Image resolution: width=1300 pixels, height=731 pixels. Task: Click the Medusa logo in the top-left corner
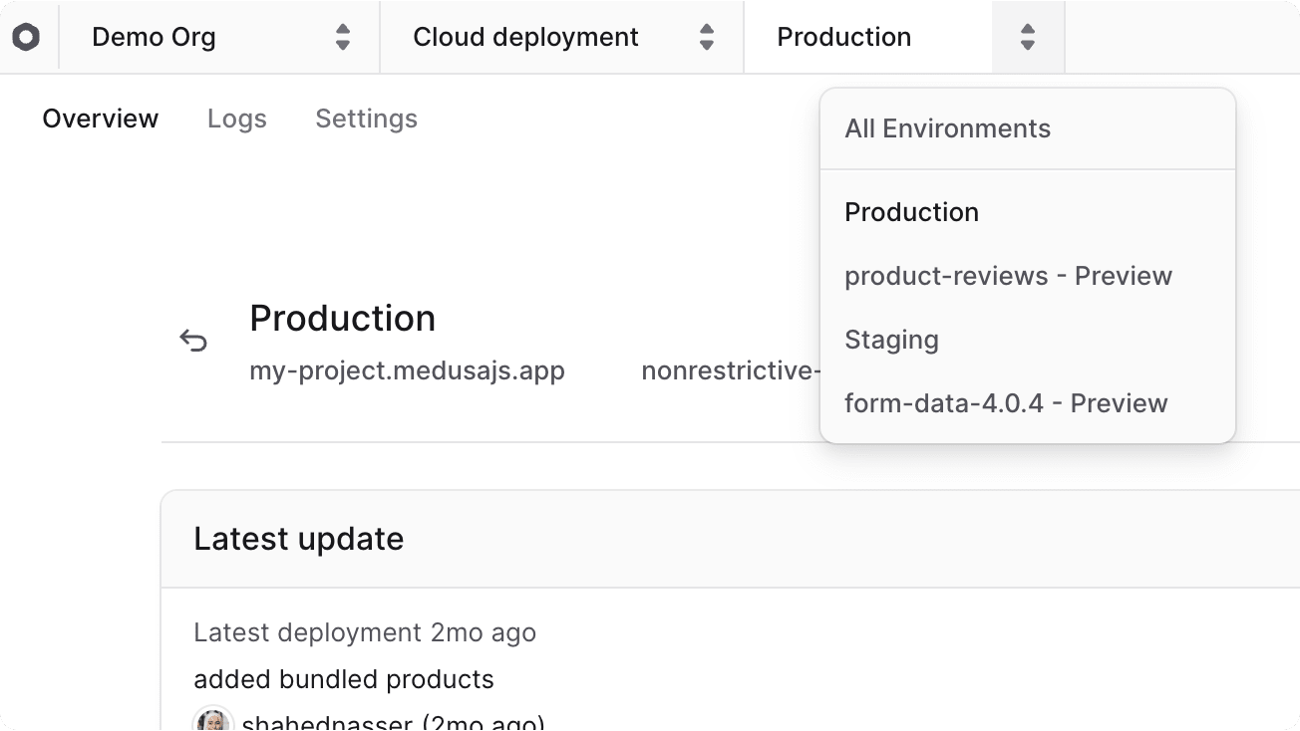pyautogui.click(x=28, y=37)
